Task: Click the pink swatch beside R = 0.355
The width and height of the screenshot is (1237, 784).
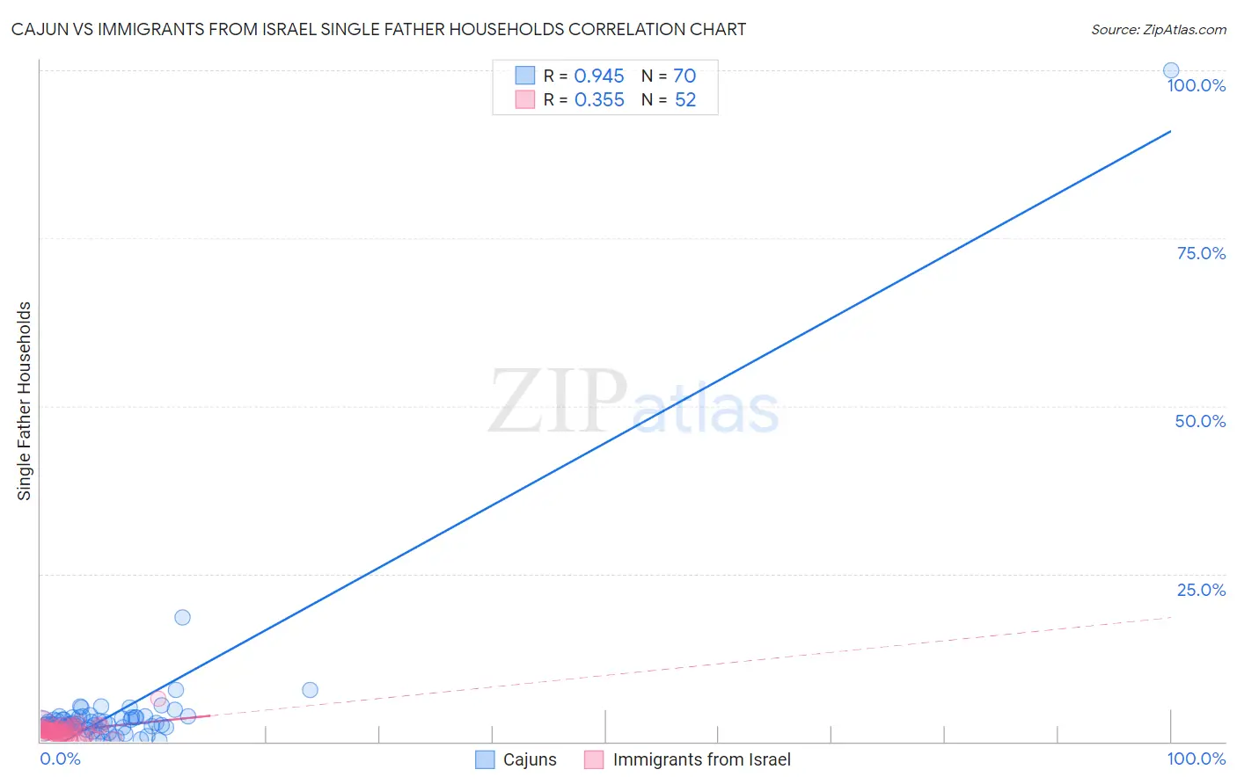Action: point(525,99)
